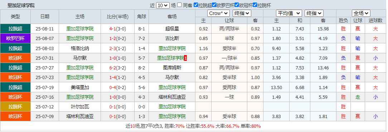
Task: Click handicap 半球 in the 古比斯 row
Action: coord(229,39)
